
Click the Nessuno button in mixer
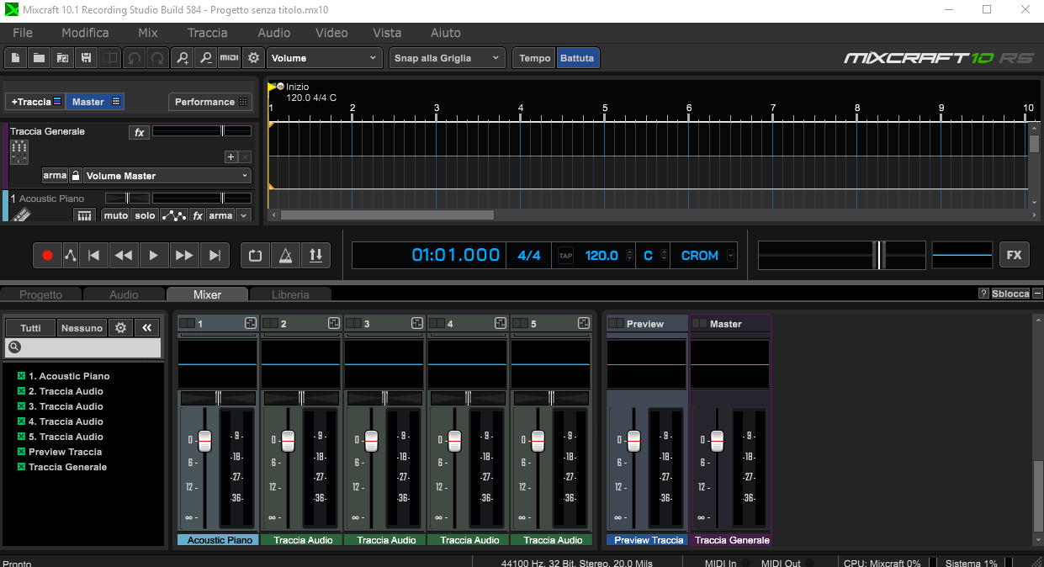[x=82, y=328]
